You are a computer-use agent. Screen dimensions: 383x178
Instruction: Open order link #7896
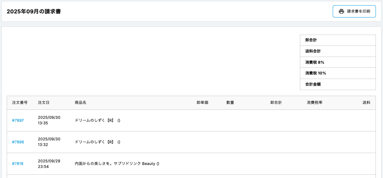point(18,142)
